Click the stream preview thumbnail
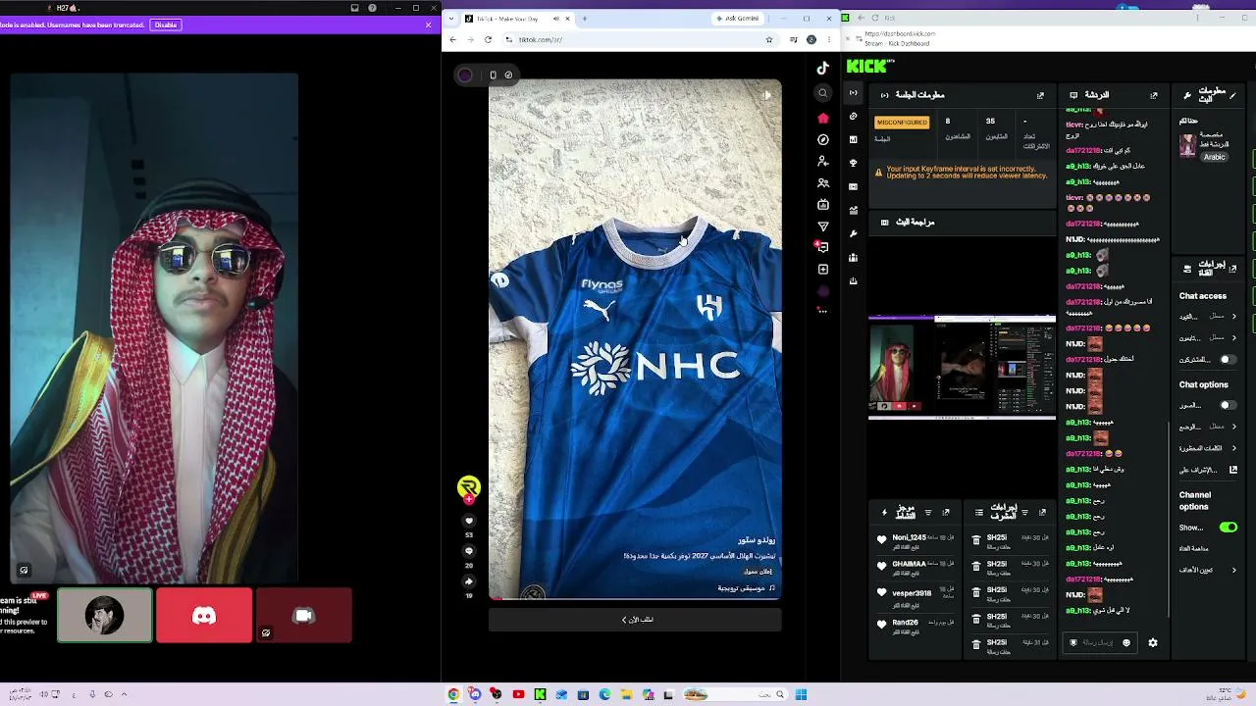The width and height of the screenshot is (1256, 706). pyautogui.click(x=962, y=368)
